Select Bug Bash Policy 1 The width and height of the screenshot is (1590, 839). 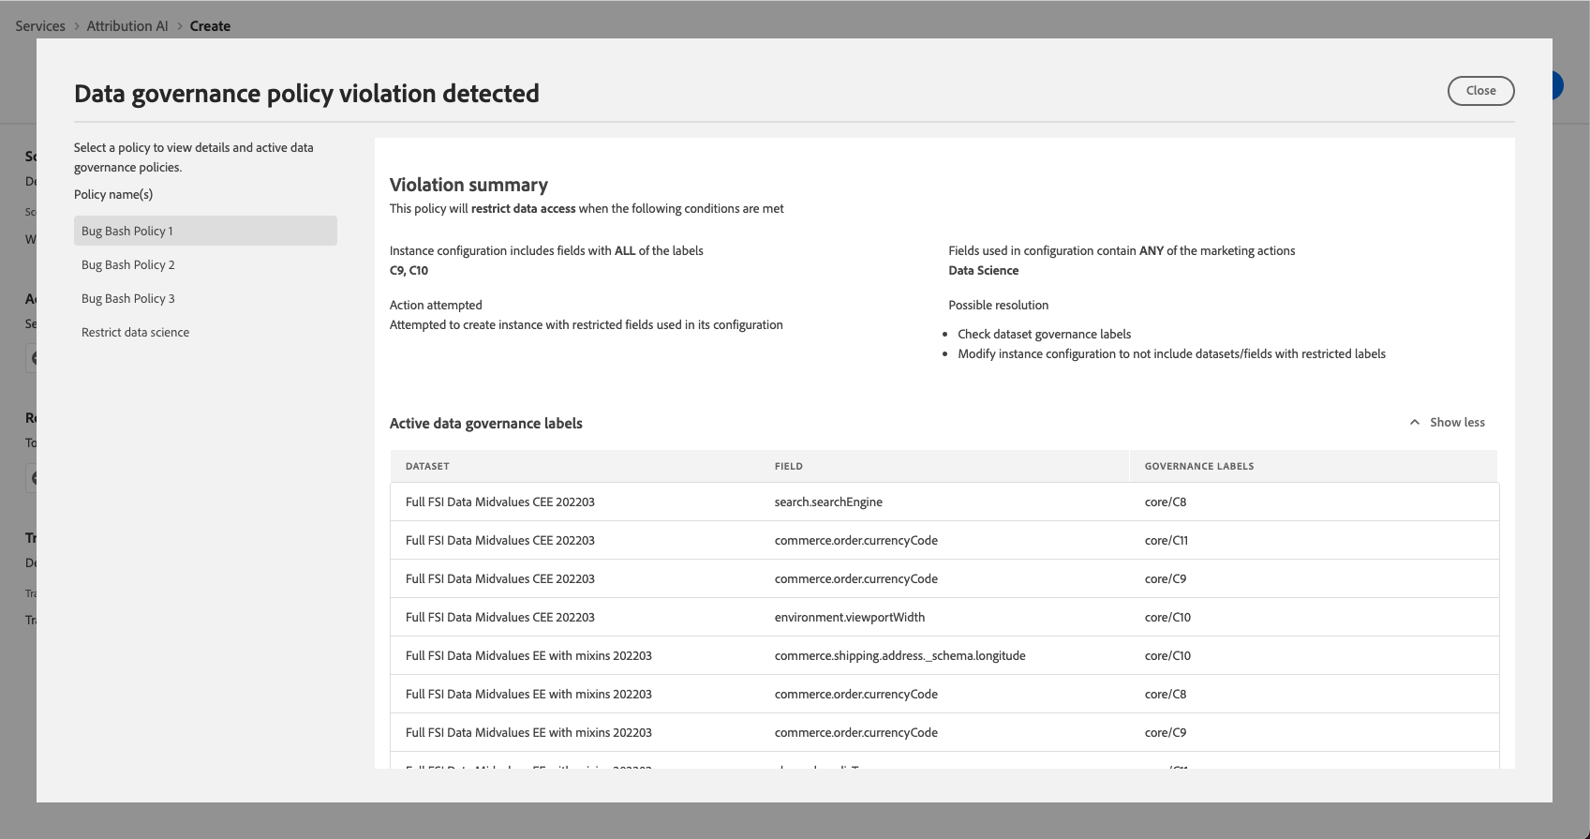click(127, 232)
